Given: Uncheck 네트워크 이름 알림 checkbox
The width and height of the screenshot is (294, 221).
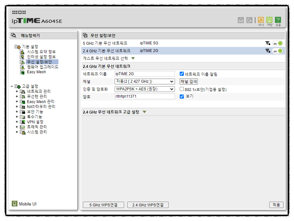Looking at the screenshot, I should point(182,74).
